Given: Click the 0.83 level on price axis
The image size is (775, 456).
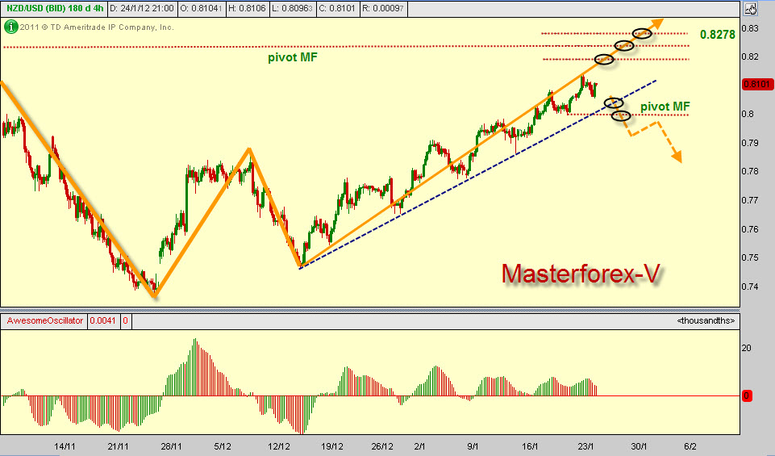Looking at the screenshot, I should coord(750,28).
